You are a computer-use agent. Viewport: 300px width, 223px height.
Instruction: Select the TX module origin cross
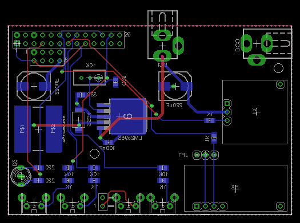(256, 112)
